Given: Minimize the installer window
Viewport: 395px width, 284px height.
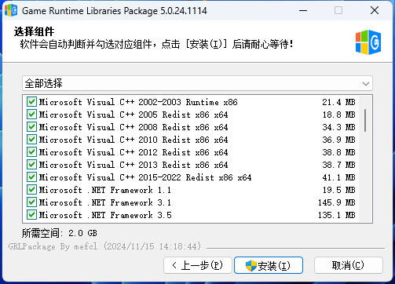Looking at the screenshot, I should 303,11.
